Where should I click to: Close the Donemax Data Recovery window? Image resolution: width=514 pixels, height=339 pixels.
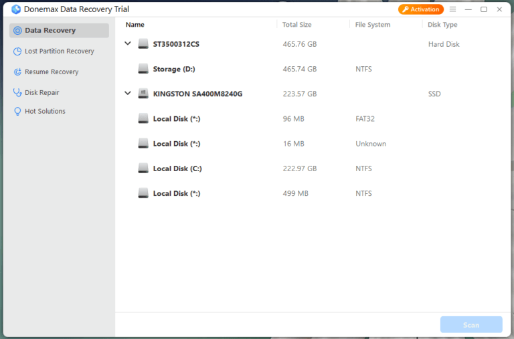tap(499, 9)
